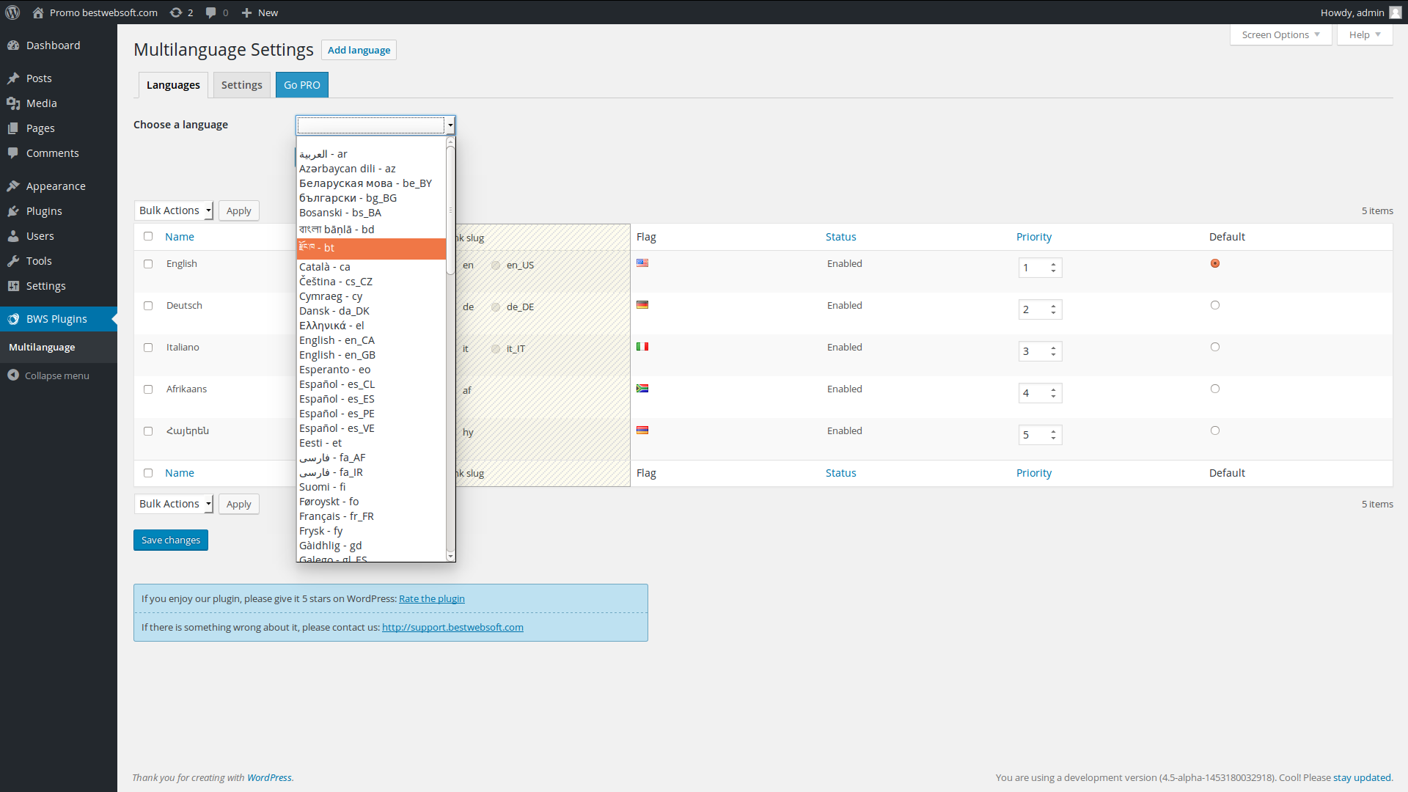This screenshot has width=1408, height=792.
Task: Set Deutsch as the default language
Action: (x=1215, y=305)
